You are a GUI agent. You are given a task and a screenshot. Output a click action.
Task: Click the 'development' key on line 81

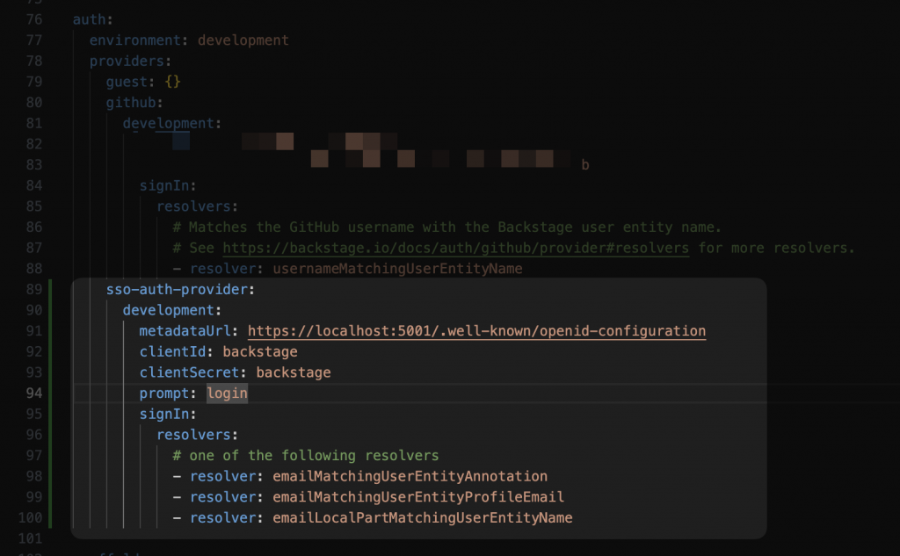(x=168, y=123)
